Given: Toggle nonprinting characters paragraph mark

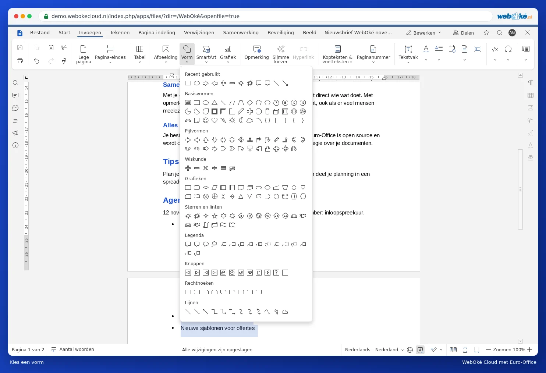Looking at the screenshot, I should [x=531, y=83].
